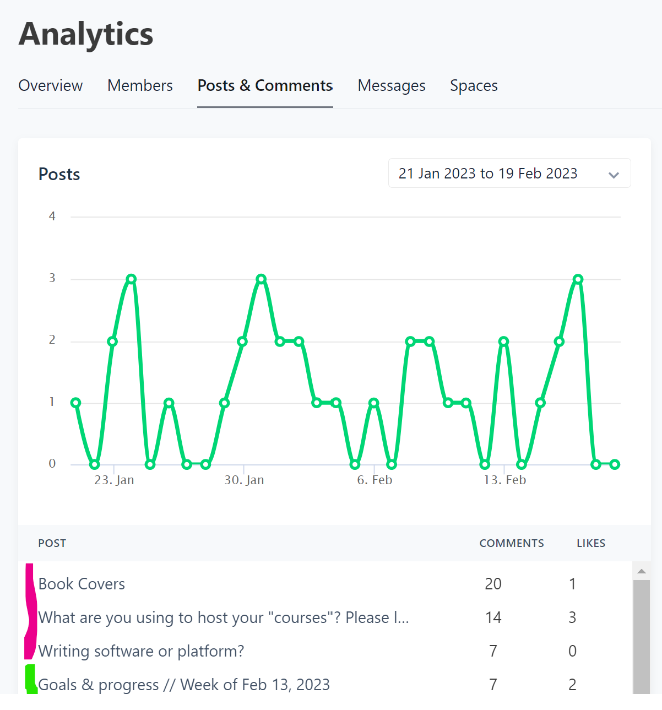Open 'Writing software or platform?' post
This screenshot has width=662, height=710.
coord(141,651)
